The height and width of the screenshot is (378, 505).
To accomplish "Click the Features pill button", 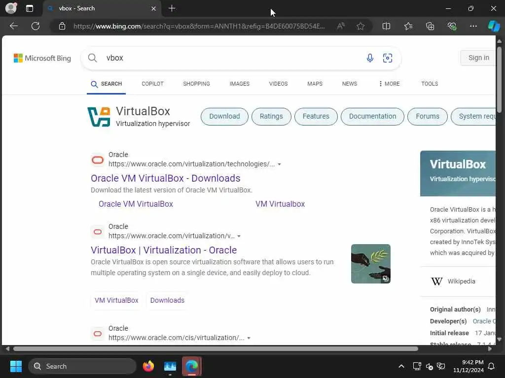I will tap(316, 116).
